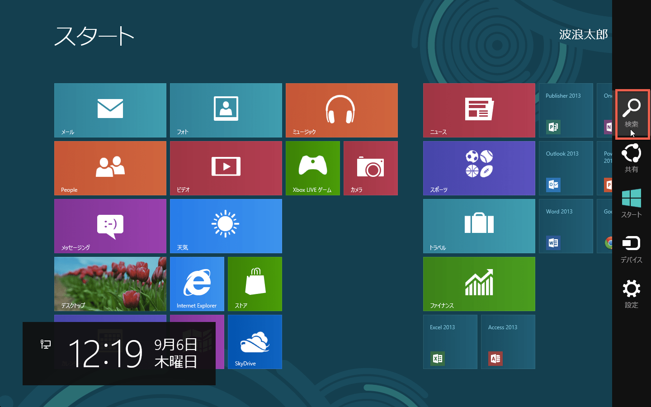651x407 pixels.
Task: Start the カメラ (Camera) tile
Action: [x=371, y=168]
